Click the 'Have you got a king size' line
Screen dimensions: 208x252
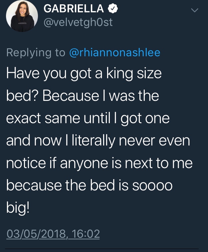(x=84, y=73)
